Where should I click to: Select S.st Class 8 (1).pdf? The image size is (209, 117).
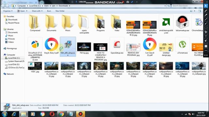[150, 47]
